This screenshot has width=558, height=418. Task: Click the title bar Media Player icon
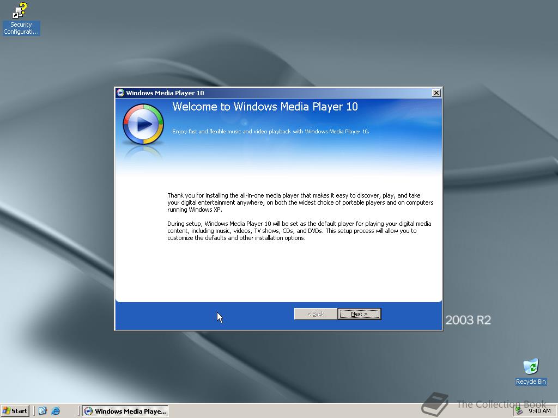click(120, 93)
